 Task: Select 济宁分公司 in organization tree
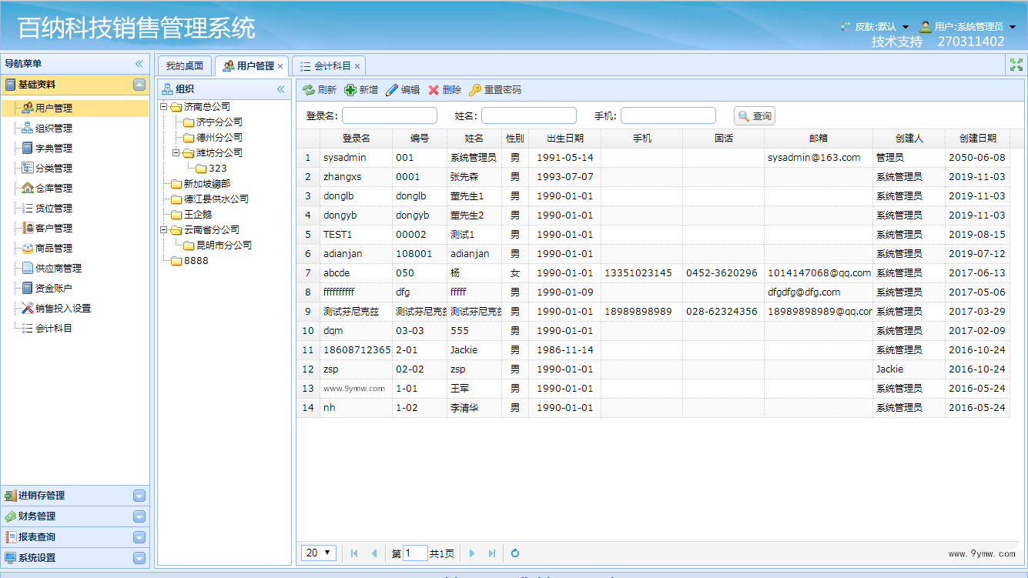pos(219,122)
